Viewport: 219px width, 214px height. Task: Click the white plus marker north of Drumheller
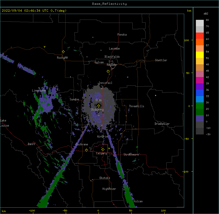click(x=155, y=95)
